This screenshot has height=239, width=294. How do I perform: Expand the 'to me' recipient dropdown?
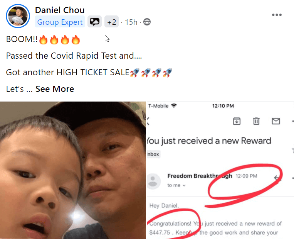pyautogui.click(x=176, y=185)
